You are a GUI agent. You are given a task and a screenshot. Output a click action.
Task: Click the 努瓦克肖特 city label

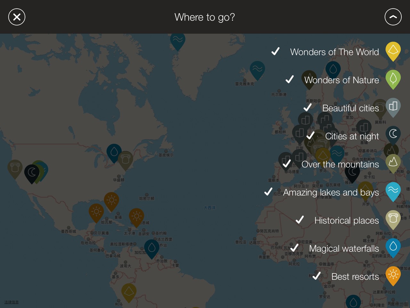[x=269, y=231]
